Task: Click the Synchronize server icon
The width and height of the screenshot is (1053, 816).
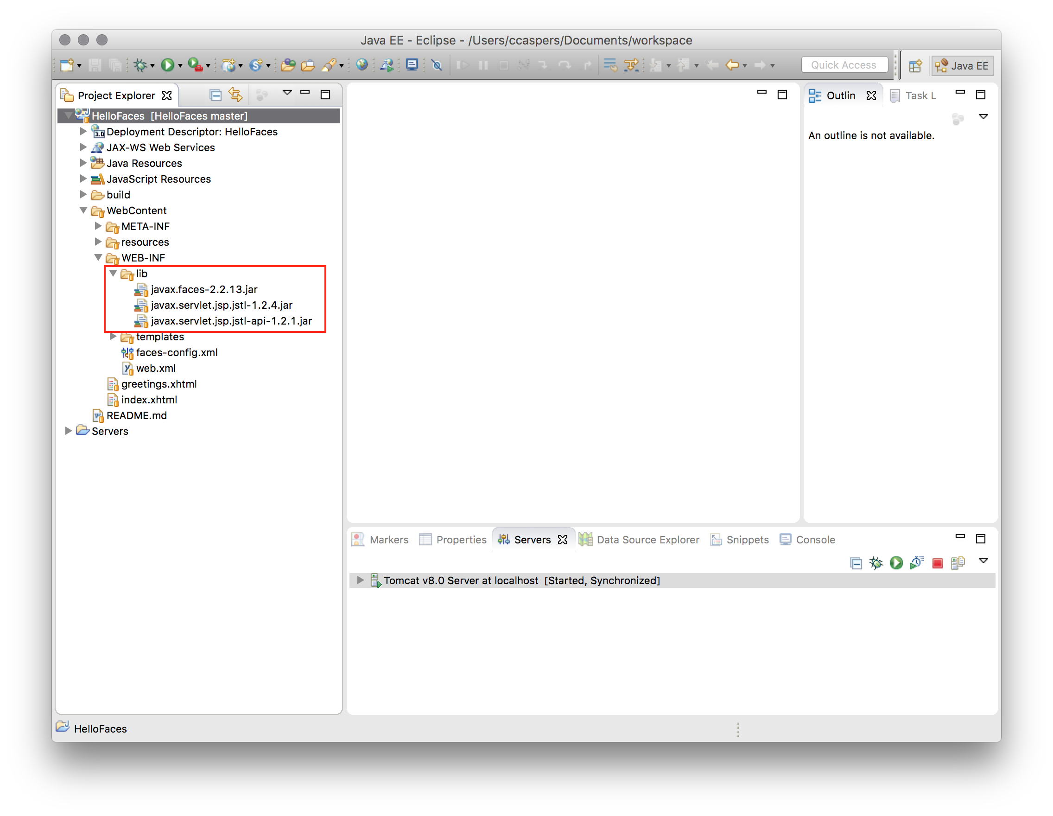Action: coord(957,563)
